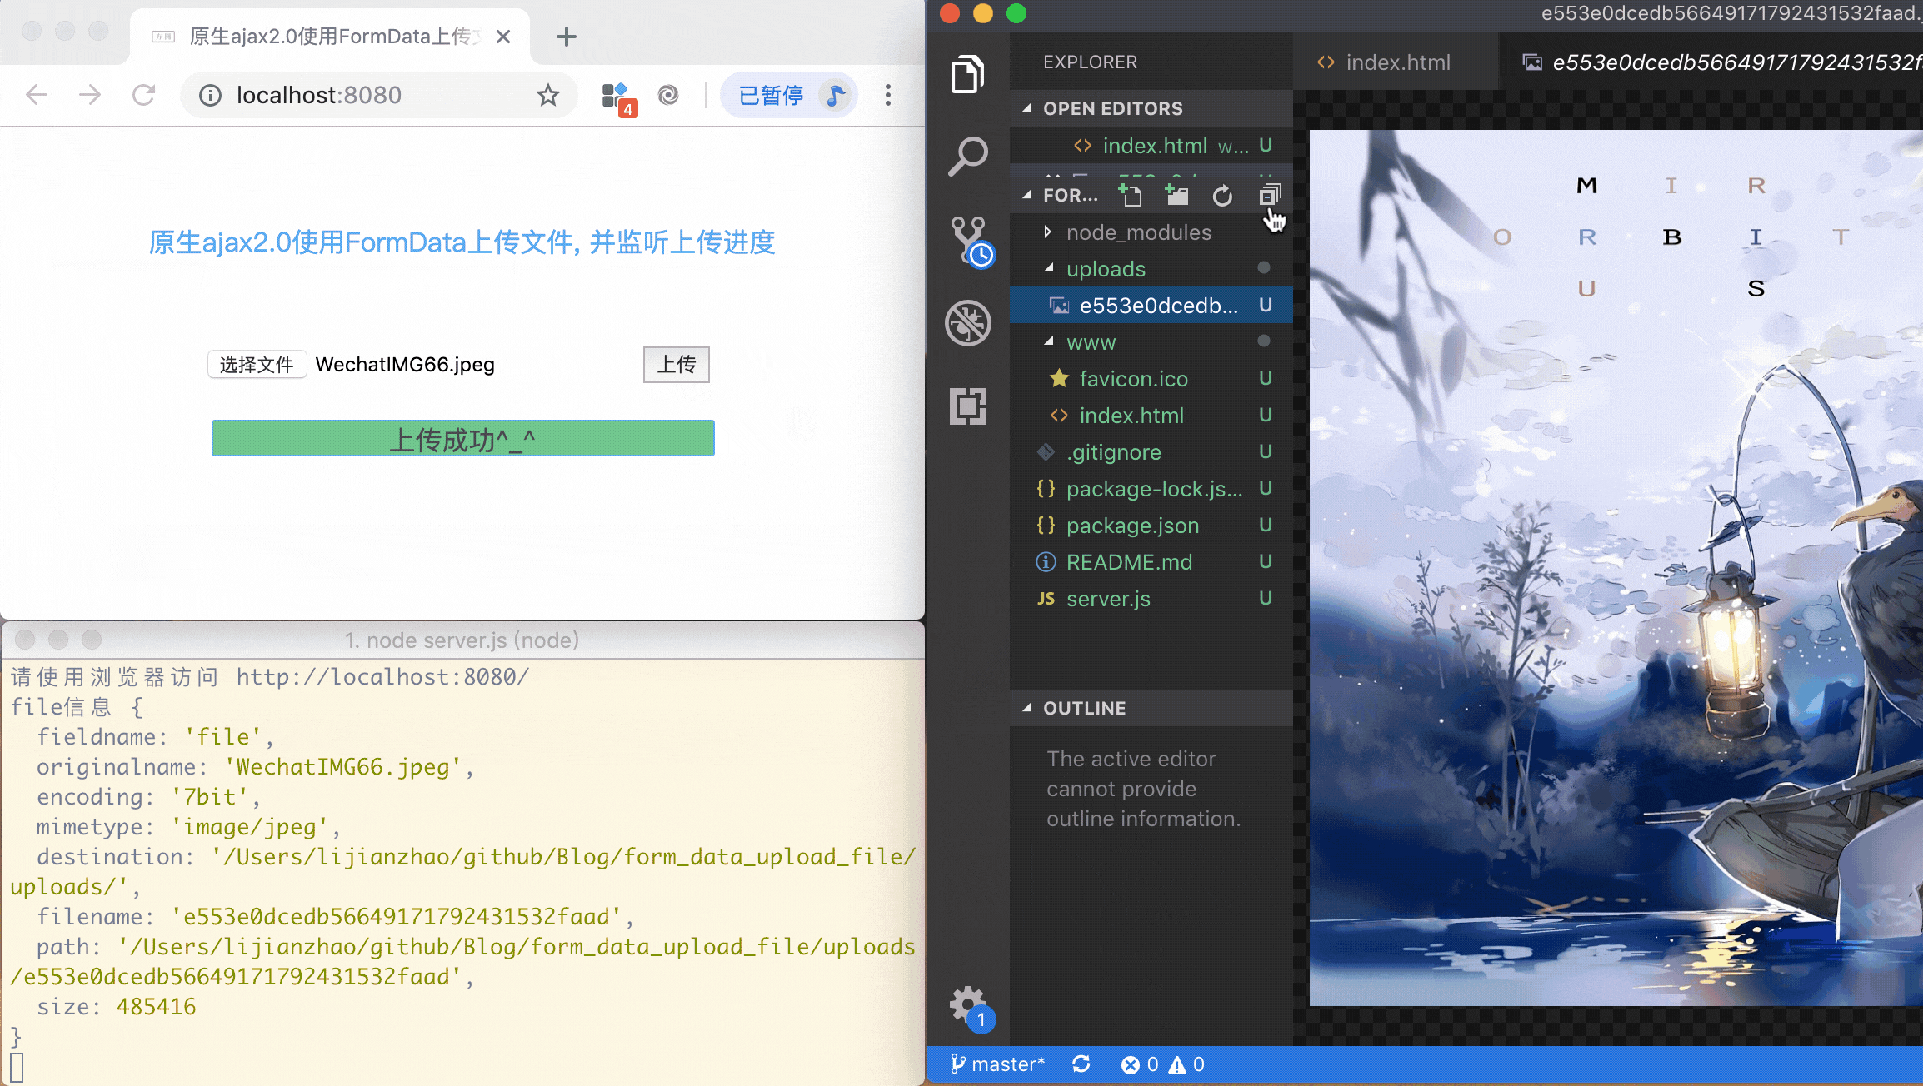The width and height of the screenshot is (1923, 1086).
Task: Open the Search view in VS Code sidebar
Action: tap(967, 155)
